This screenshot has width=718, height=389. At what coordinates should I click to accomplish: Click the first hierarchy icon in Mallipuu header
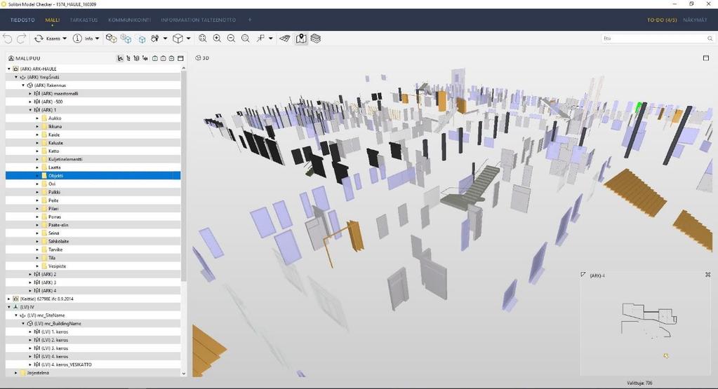click(120, 58)
